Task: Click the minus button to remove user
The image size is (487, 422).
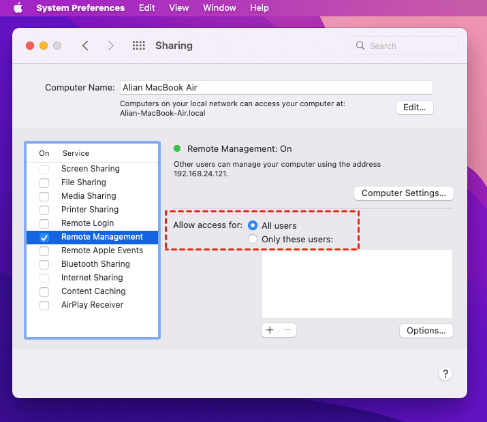Action: [287, 330]
